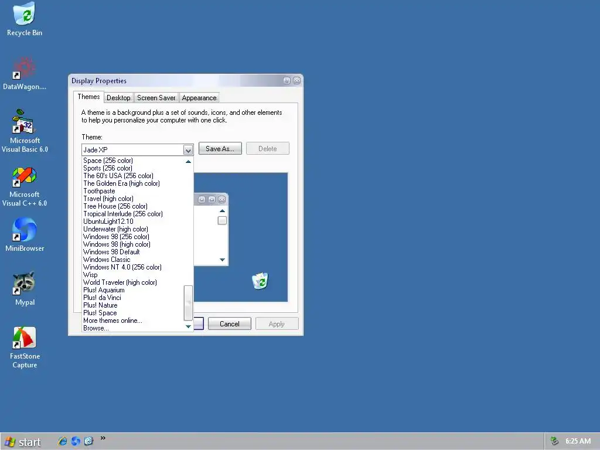Switch to the Themes tab
Image resolution: width=600 pixels, height=450 pixels.
tap(89, 97)
